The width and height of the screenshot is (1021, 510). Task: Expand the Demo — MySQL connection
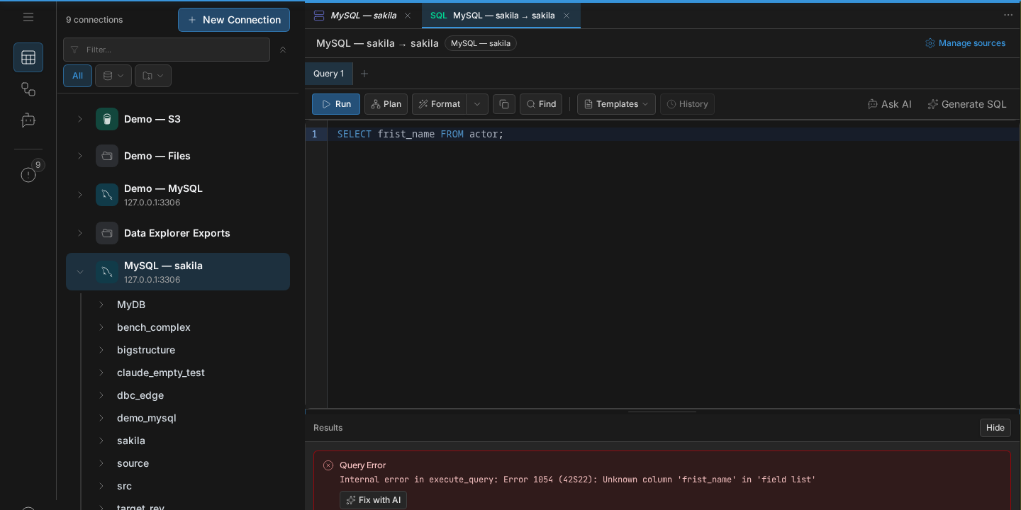point(80,195)
